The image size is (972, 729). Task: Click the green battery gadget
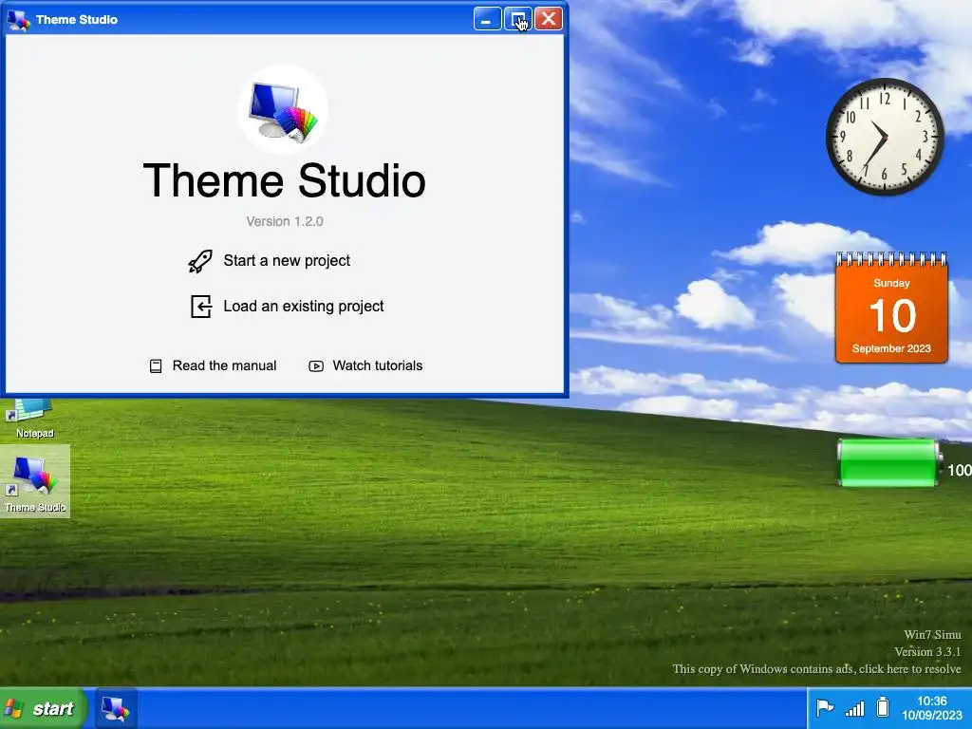point(888,462)
